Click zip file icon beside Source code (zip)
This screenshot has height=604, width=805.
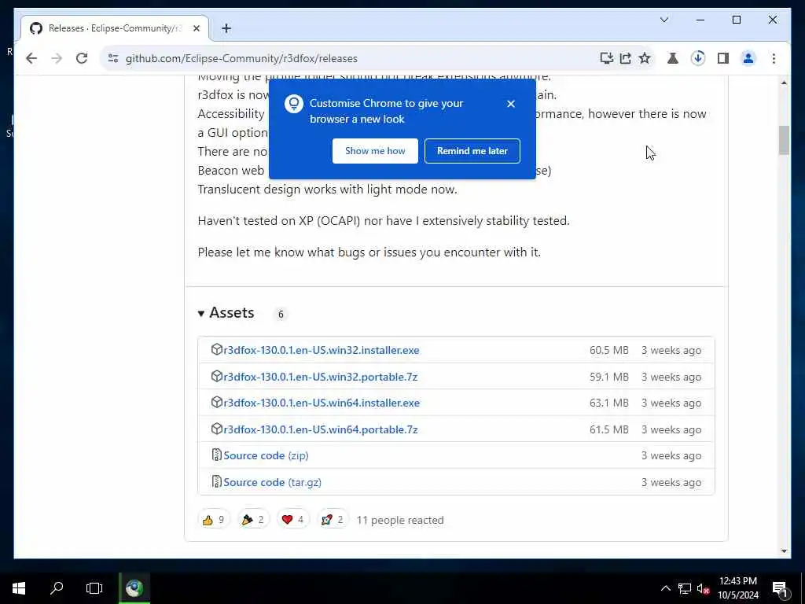217,455
